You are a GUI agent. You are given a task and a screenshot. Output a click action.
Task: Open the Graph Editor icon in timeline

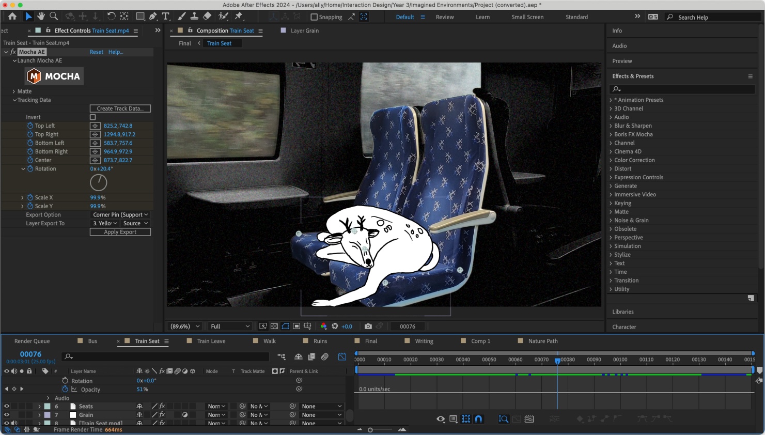342,356
